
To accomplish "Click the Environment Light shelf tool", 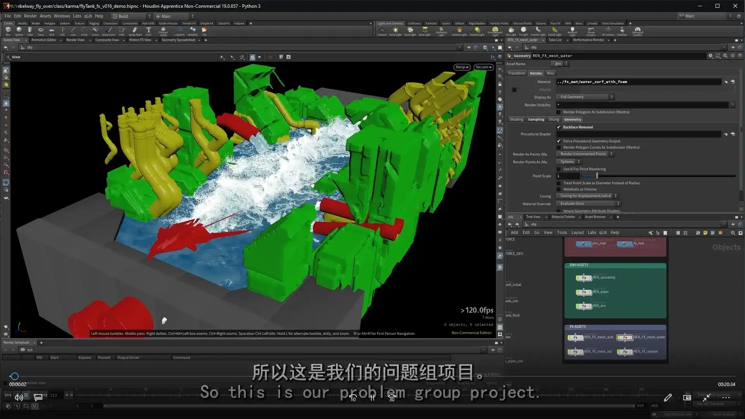I will [495, 31].
